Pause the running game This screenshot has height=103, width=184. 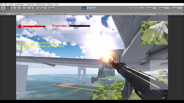[89, 8]
